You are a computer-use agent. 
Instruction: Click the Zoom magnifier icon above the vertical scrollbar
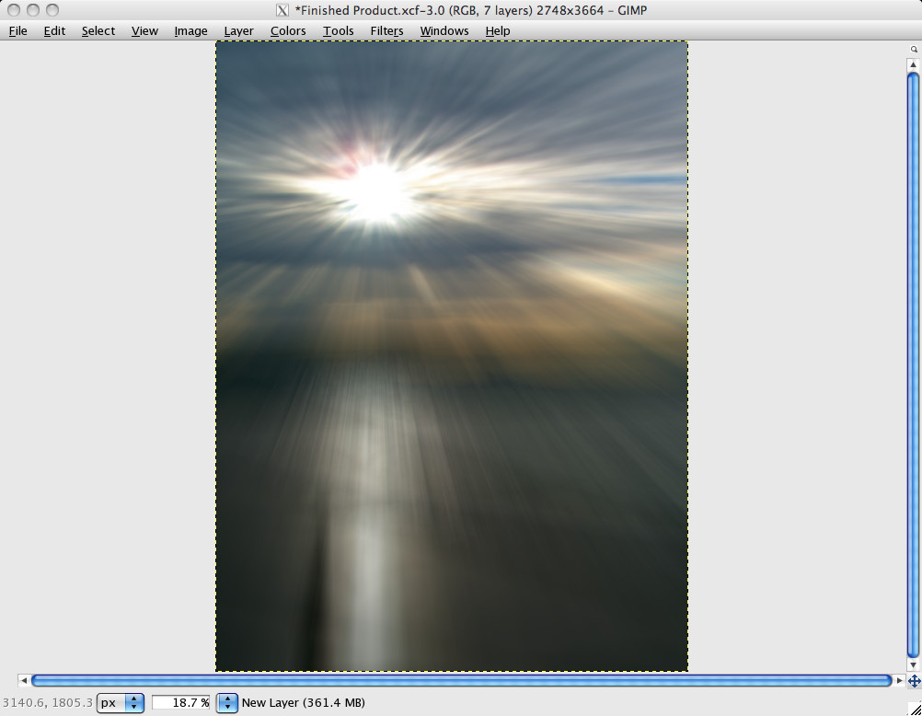(912, 48)
